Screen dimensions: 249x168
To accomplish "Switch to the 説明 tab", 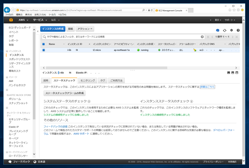I will coord(46,81).
